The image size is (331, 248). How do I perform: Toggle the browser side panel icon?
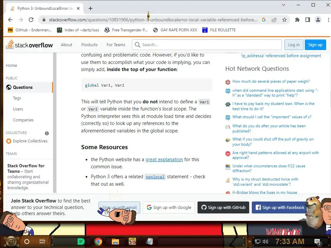tap(308, 20)
